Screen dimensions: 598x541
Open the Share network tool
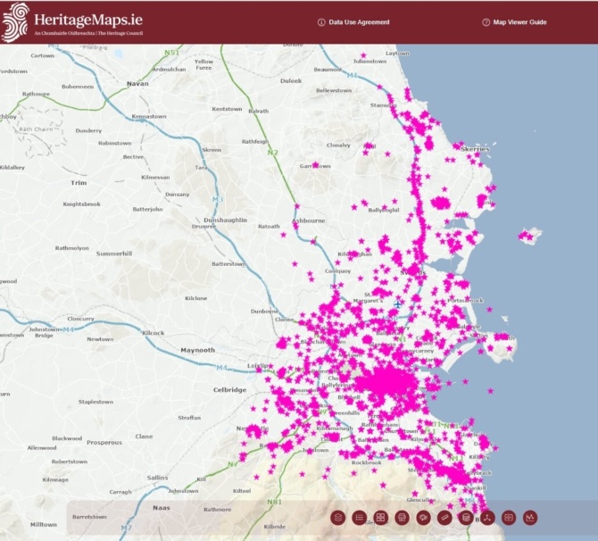(x=487, y=518)
